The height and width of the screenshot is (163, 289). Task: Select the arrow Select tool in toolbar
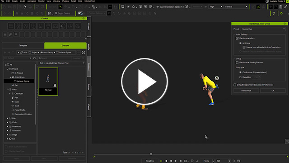coord(61,7)
